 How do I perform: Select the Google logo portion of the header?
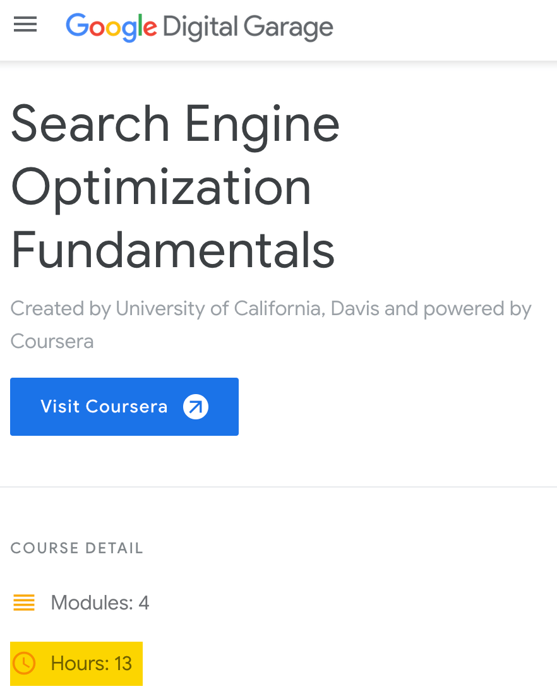pyautogui.click(x=111, y=28)
